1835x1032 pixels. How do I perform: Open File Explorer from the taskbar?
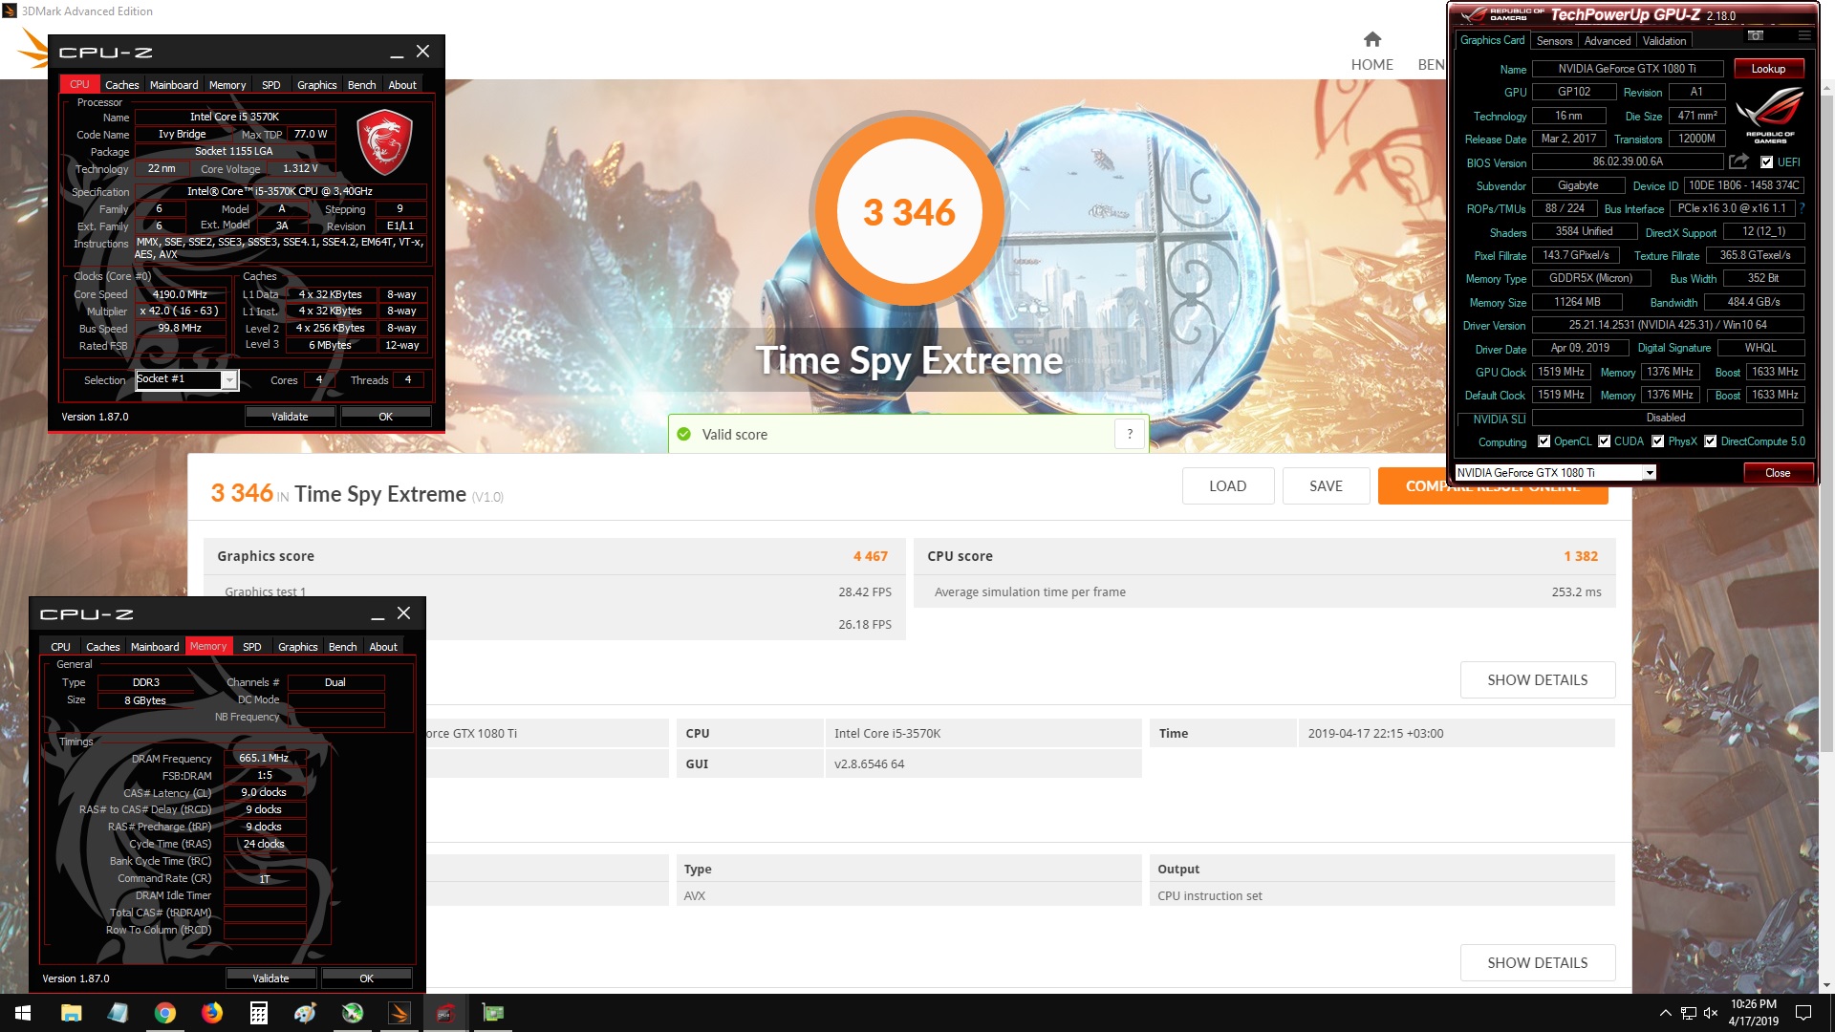click(71, 1013)
